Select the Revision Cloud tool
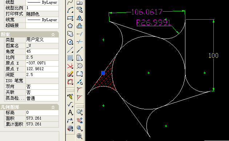The image size is (229, 141). click(x=70, y=34)
